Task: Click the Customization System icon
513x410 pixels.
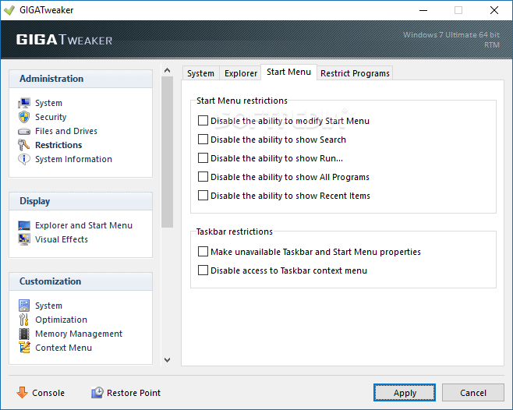Action: tap(24, 306)
